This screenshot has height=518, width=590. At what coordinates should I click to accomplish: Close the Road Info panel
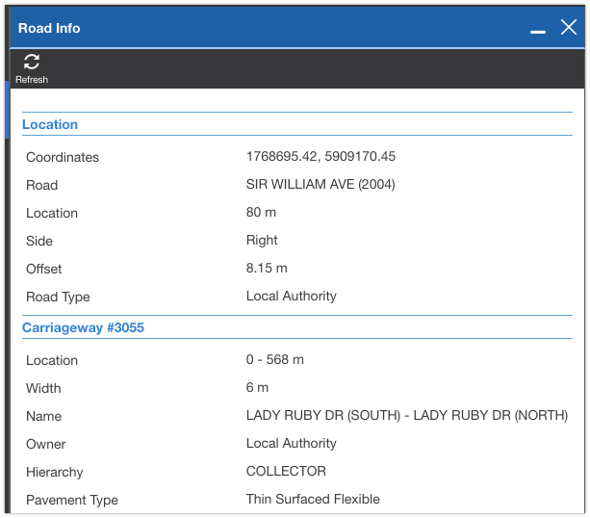point(569,28)
